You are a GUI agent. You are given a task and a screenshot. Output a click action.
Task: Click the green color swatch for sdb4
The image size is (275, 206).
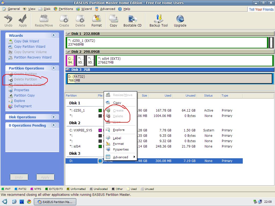(x=100, y=146)
